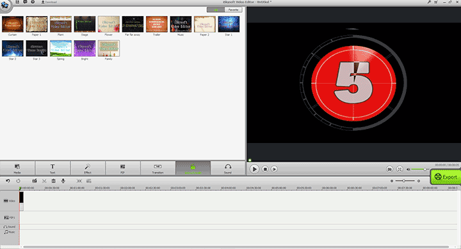
Task: Click the Edit clip icon in timeline toolbar
Action: (x=35, y=181)
